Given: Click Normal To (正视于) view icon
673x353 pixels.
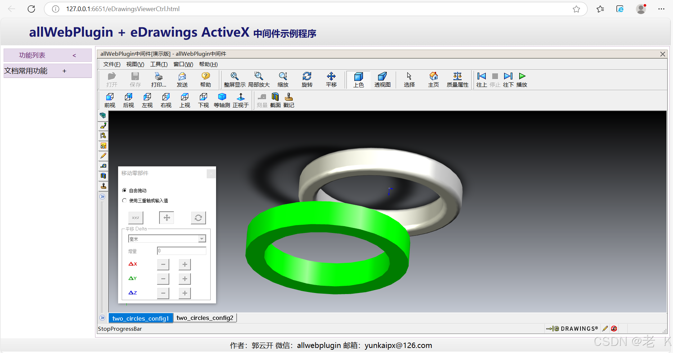Looking at the screenshot, I should point(241,100).
